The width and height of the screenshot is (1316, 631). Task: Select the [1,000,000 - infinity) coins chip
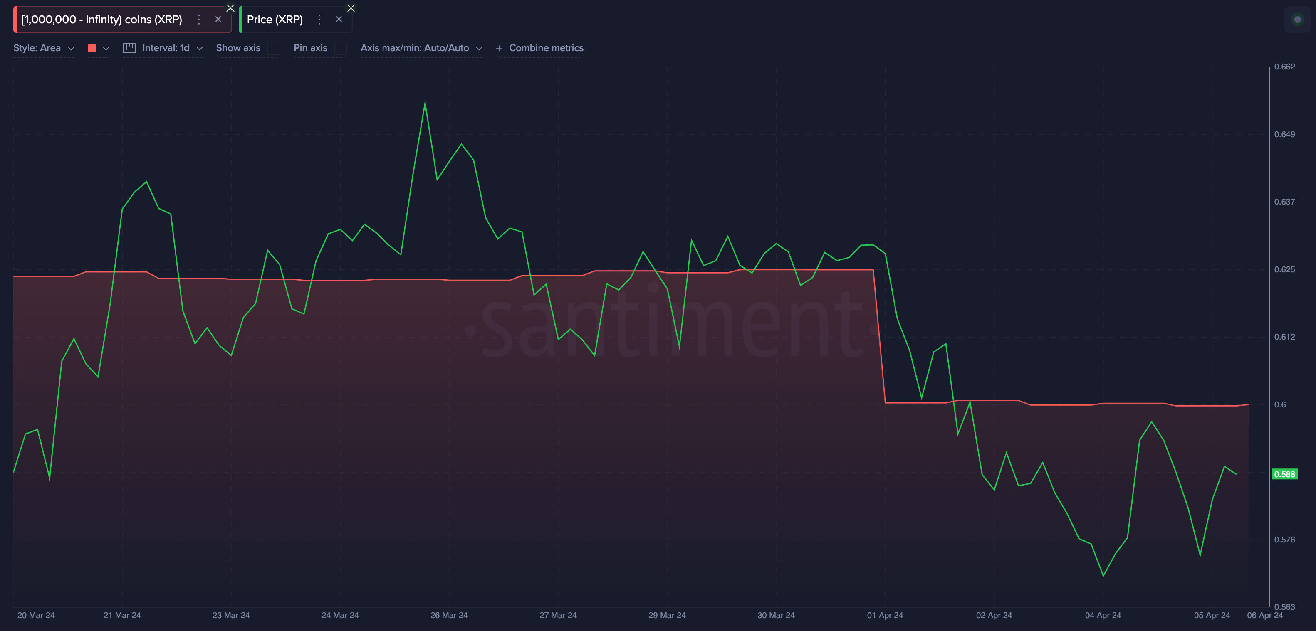[x=101, y=20]
